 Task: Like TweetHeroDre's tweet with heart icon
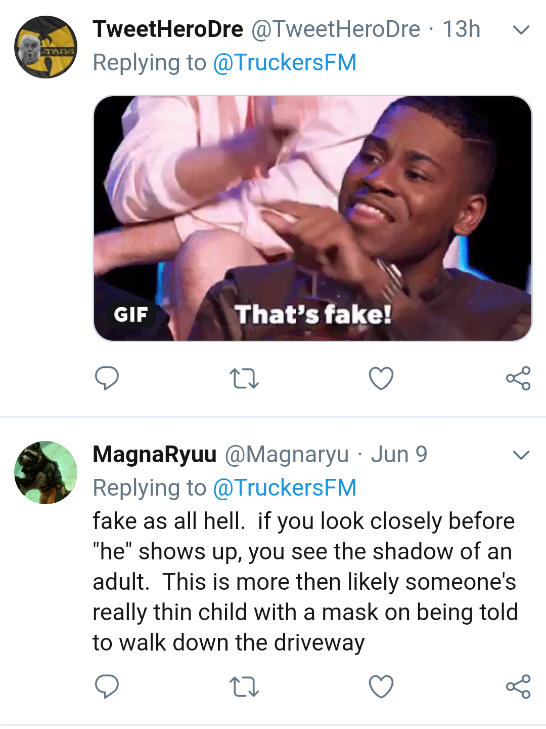point(381,378)
